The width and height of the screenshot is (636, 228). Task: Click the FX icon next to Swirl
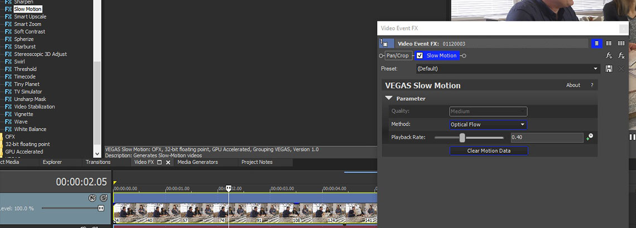[x=8, y=62]
